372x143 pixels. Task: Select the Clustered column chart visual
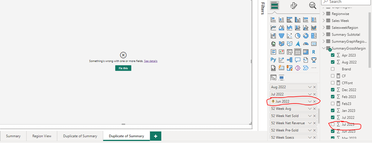[x=297, y=20]
